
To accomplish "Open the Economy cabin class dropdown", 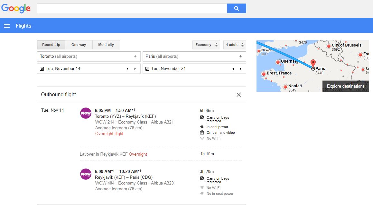I will coord(206,45).
